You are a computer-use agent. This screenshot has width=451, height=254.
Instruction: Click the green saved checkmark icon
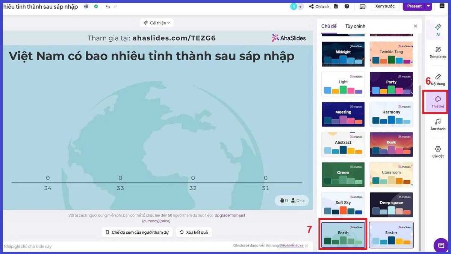point(96,6)
